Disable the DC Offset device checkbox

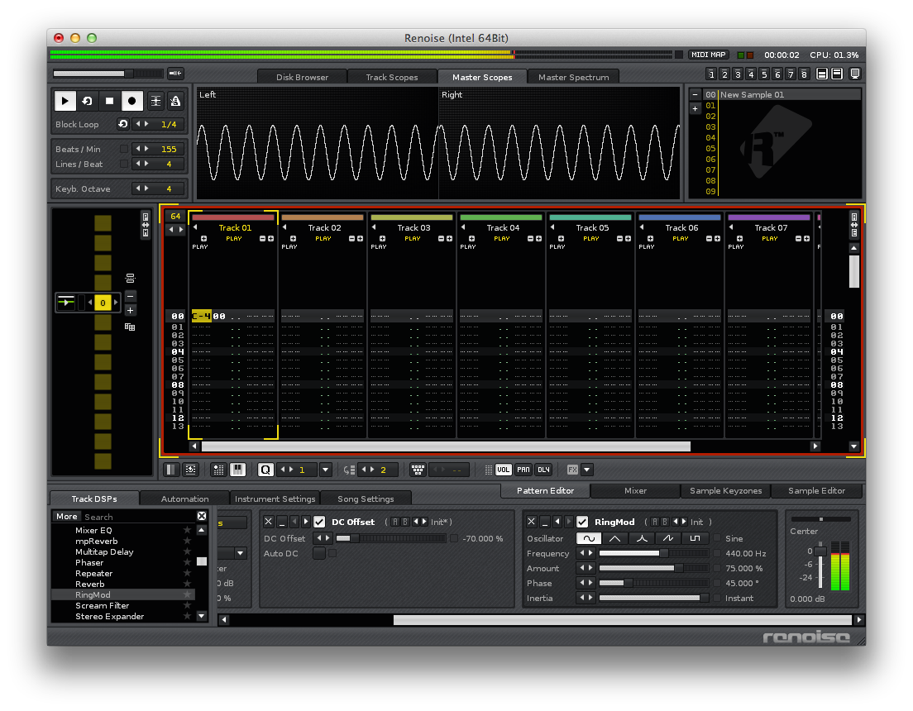(x=319, y=522)
